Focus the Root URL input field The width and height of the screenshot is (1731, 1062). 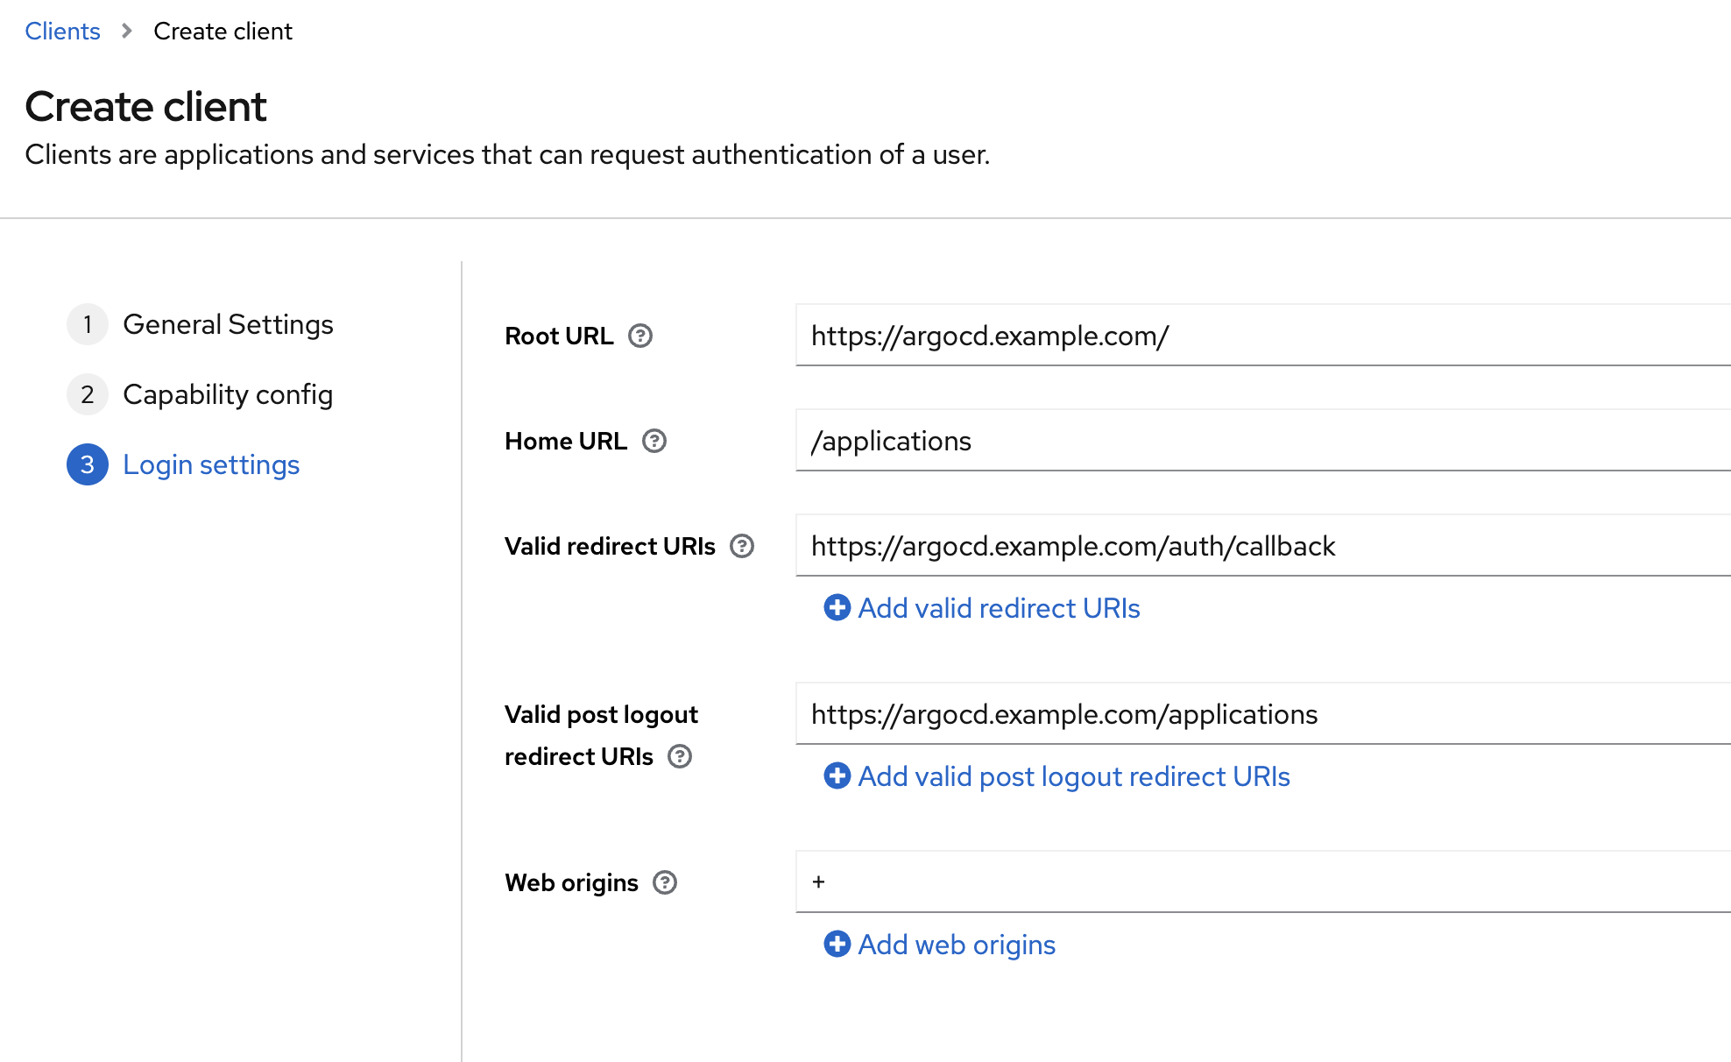click(x=1261, y=336)
